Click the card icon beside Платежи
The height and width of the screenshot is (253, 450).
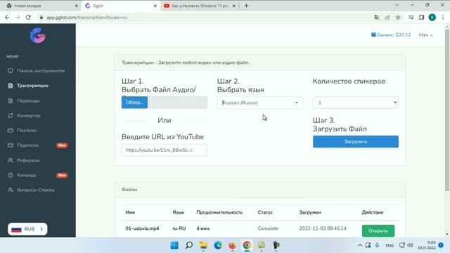coord(11,131)
